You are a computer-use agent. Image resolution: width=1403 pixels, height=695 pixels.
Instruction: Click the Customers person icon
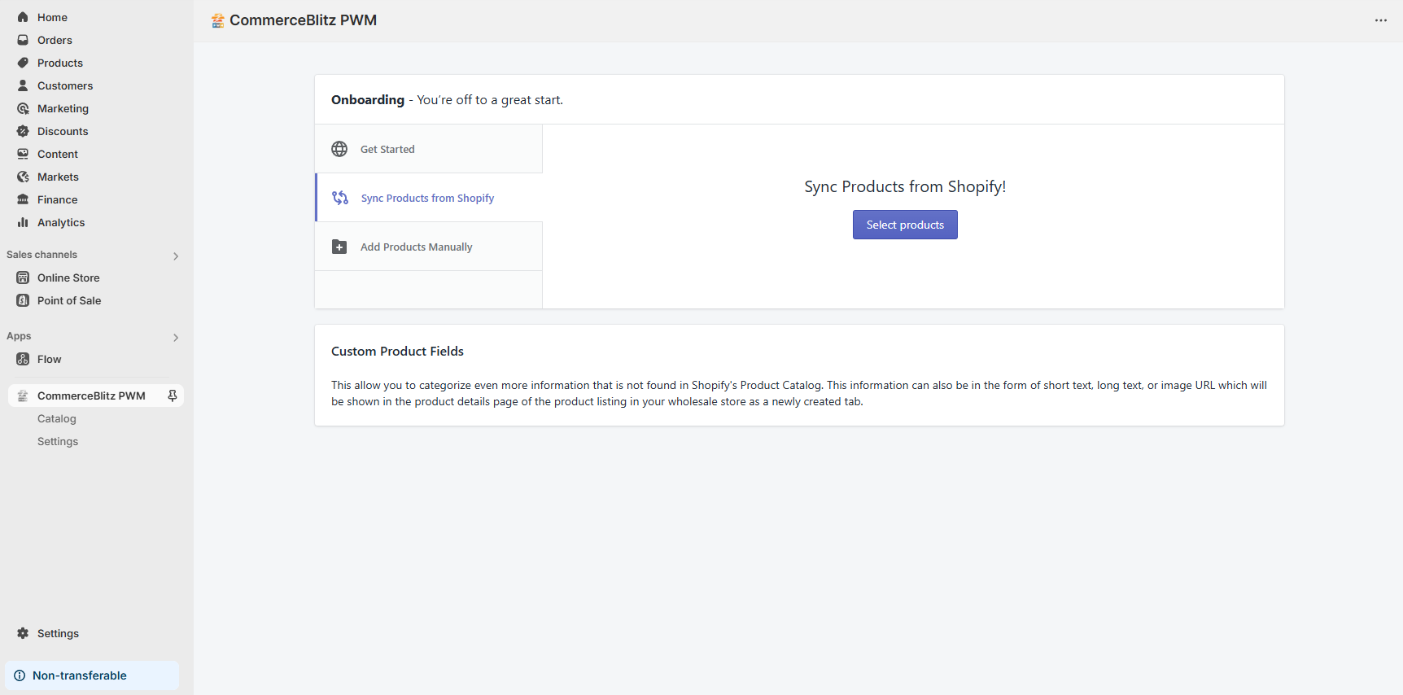click(x=23, y=85)
